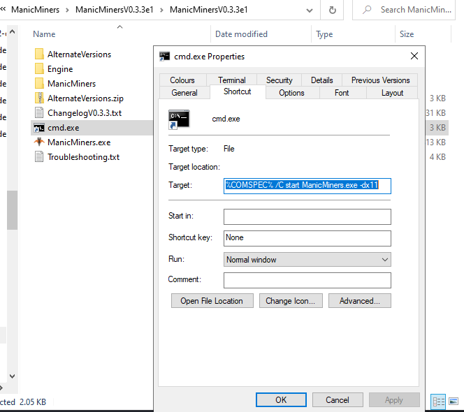This screenshot has width=464, height=412.
Task: Click the ManicMiners.exe application icon
Action: (39, 142)
